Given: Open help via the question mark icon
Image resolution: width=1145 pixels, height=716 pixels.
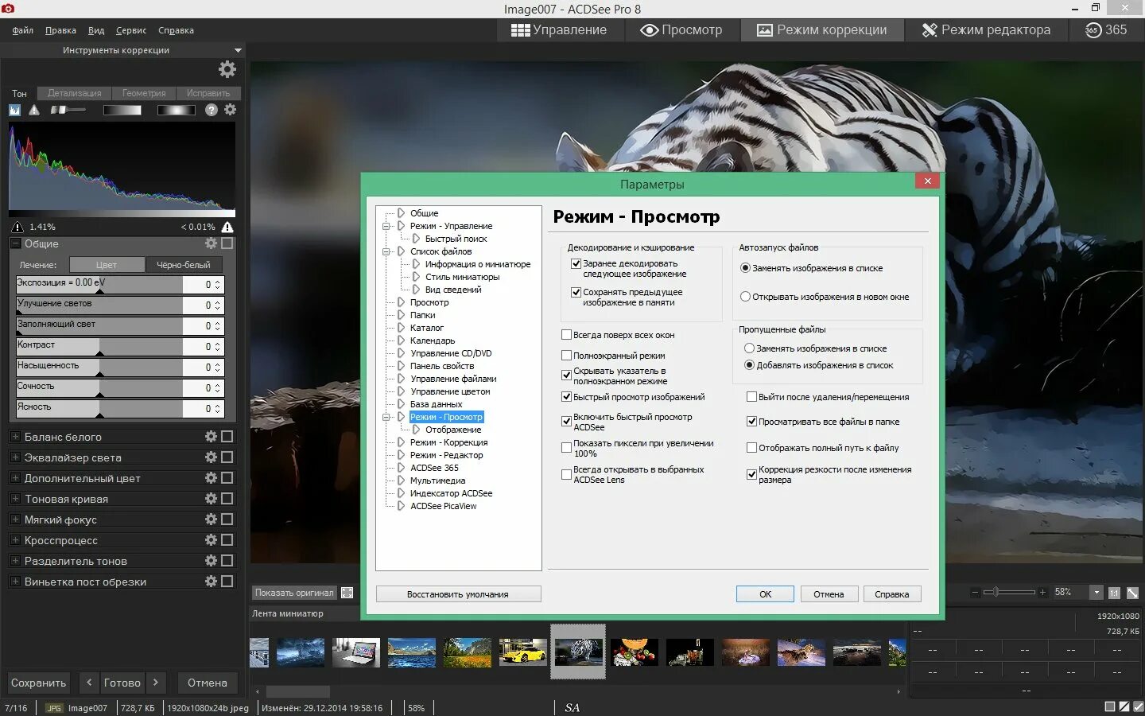Looking at the screenshot, I should click(212, 110).
